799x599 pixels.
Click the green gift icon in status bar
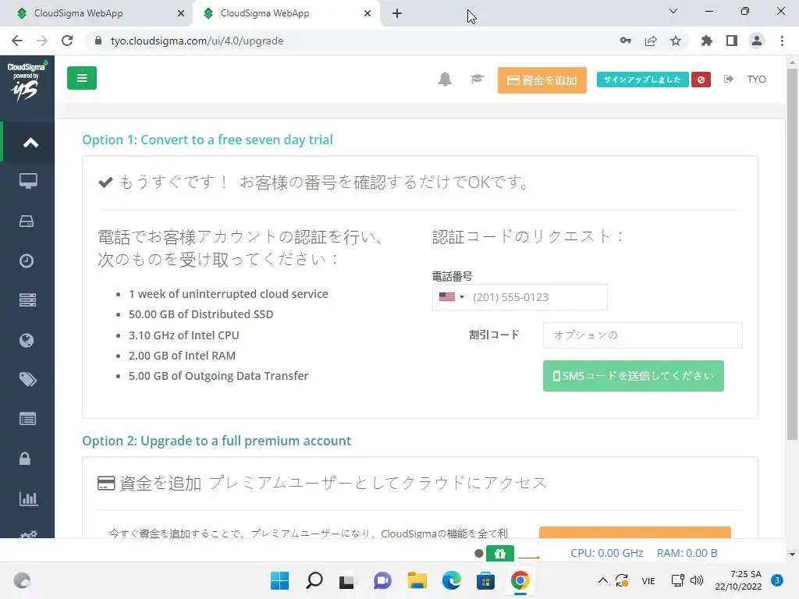500,554
